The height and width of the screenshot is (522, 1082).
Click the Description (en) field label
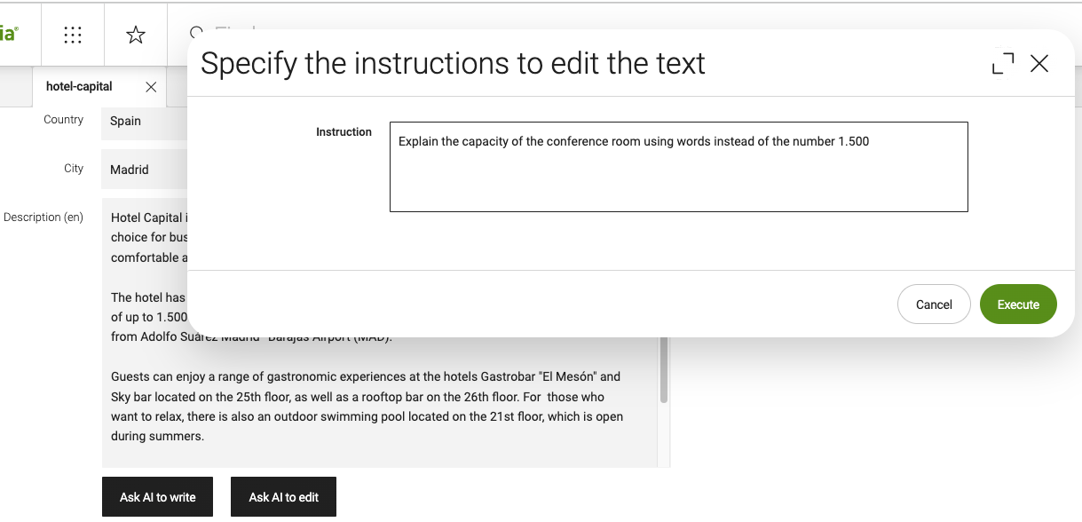(x=43, y=217)
